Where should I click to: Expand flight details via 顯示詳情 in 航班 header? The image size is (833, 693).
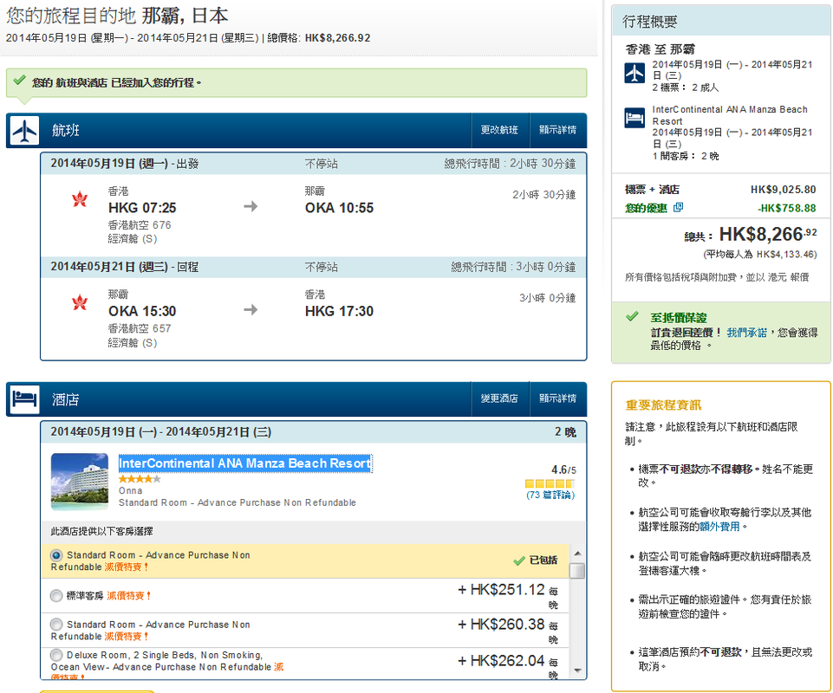coord(557,131)
